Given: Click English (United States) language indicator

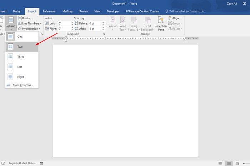Looking at the screenshot, I should tap(22, 163).
